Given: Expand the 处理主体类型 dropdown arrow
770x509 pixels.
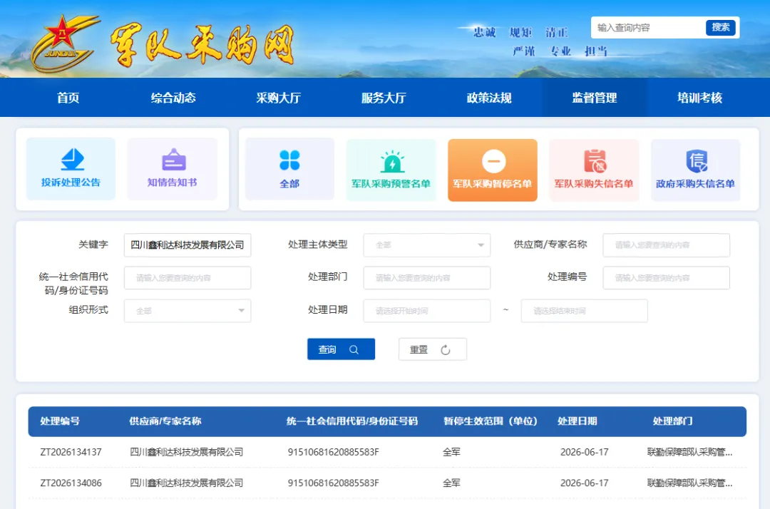Looking at the screenshot, I should tap(481, 245).
